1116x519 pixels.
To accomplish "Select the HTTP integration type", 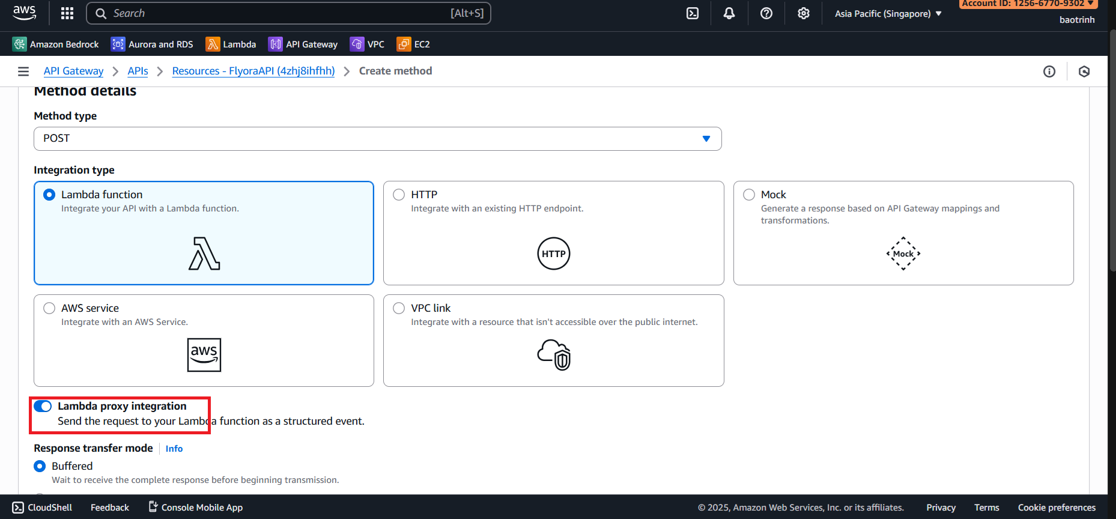I will tap(399, 195).
